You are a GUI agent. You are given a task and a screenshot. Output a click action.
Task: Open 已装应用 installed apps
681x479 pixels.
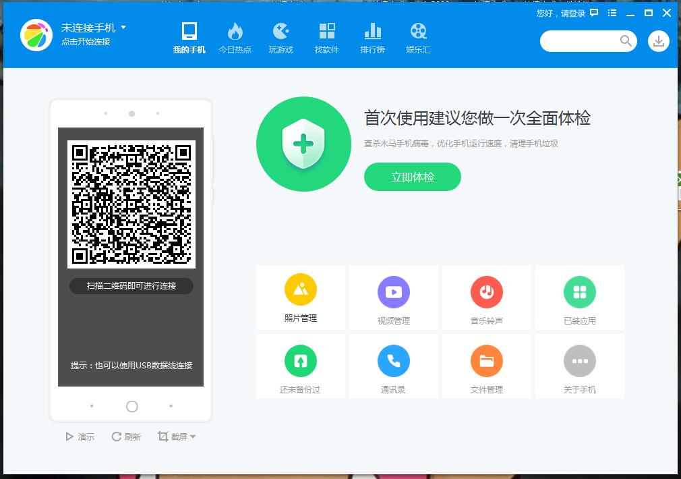pyautogui.click(x=579, y=298)
